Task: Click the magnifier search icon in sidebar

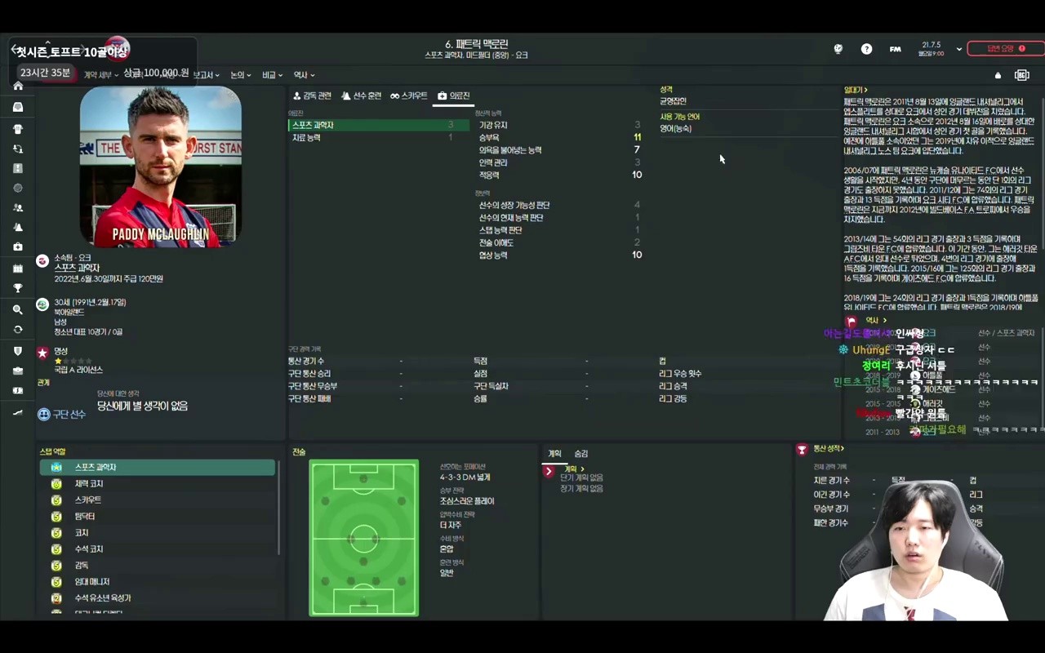Action: point(18,310)
